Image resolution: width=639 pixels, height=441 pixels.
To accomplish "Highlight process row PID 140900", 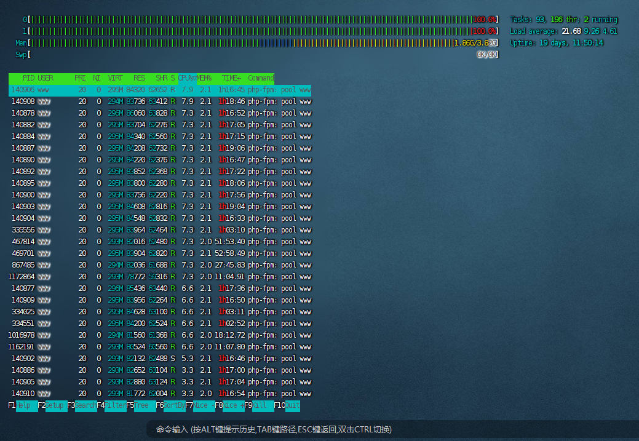I will [160, 195].
